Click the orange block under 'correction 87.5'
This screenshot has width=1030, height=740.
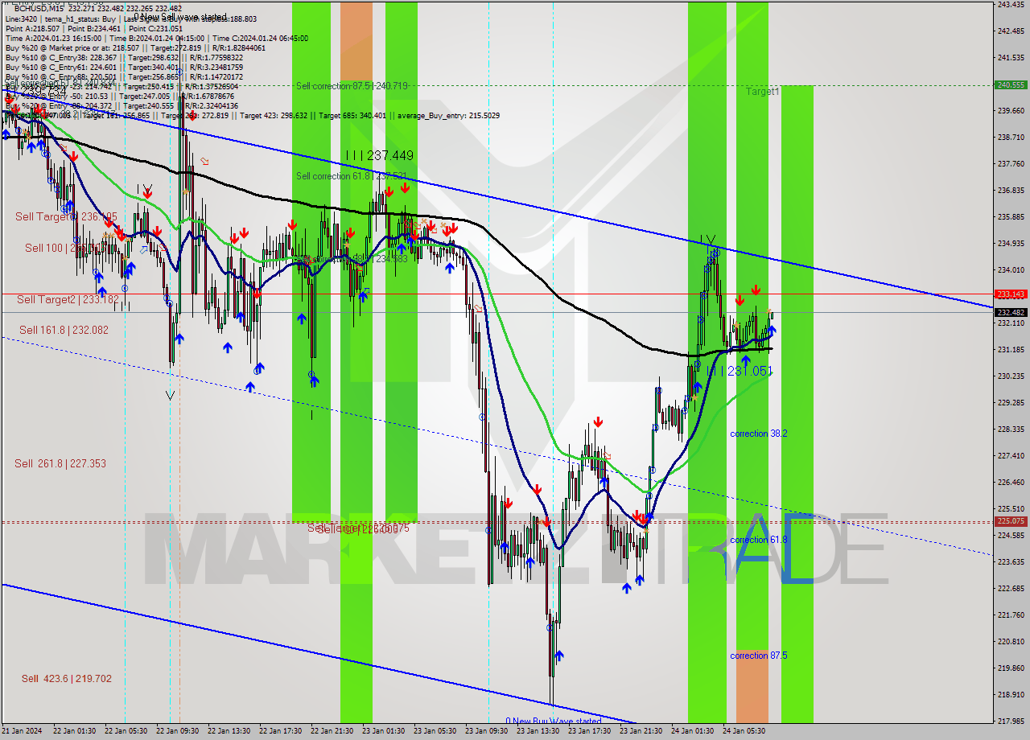click(x=752, y=685)
